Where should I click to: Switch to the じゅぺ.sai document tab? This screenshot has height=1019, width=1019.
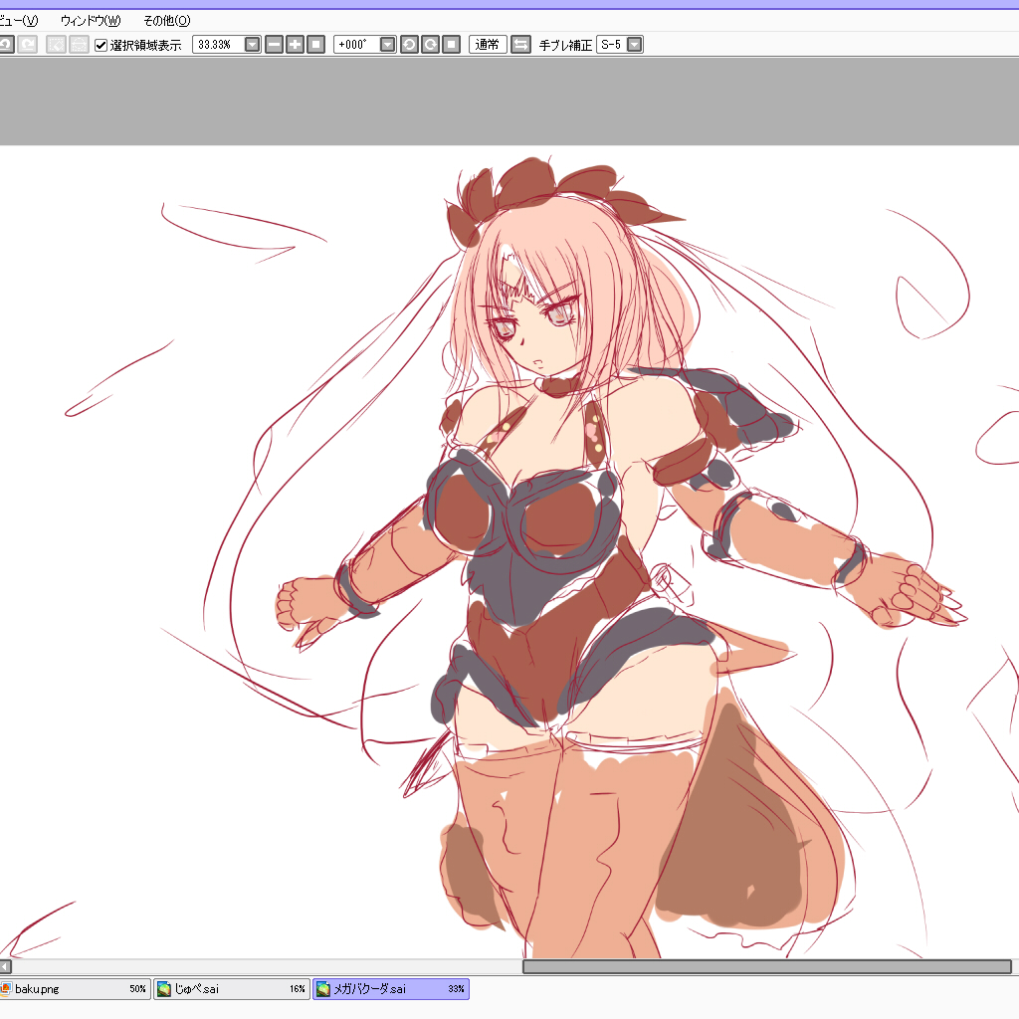pyautogui.click(x=231, y=989)
